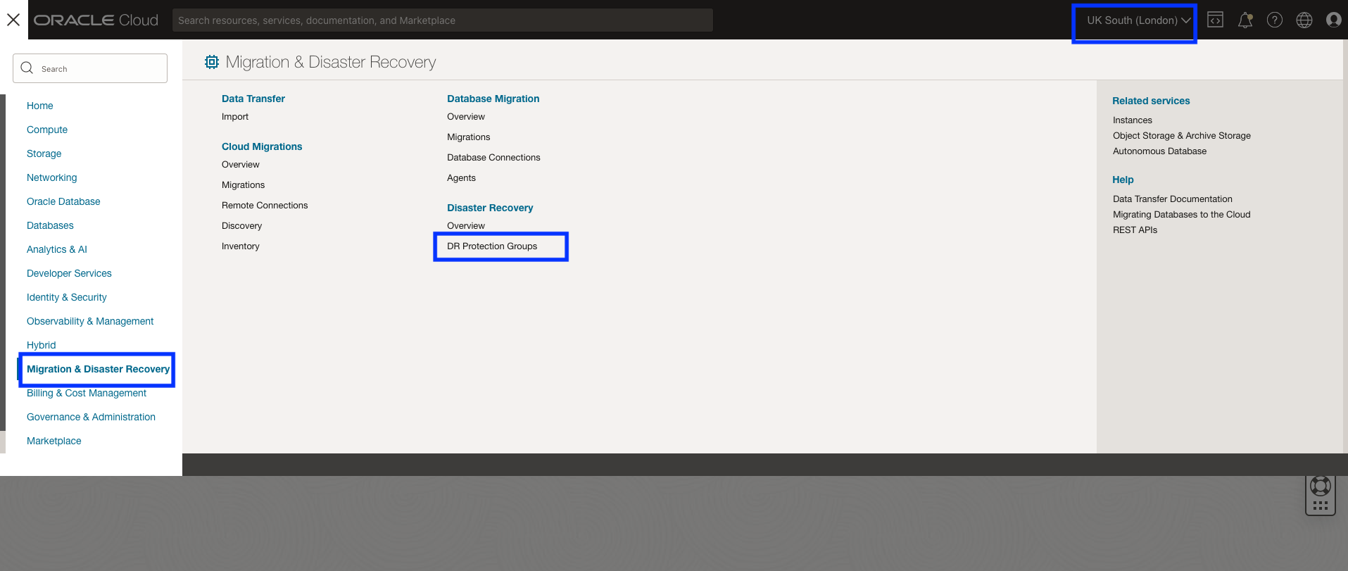Select Migration & Disaster Recovery menu item
The image size is (1348, 571).
point(98,369)
